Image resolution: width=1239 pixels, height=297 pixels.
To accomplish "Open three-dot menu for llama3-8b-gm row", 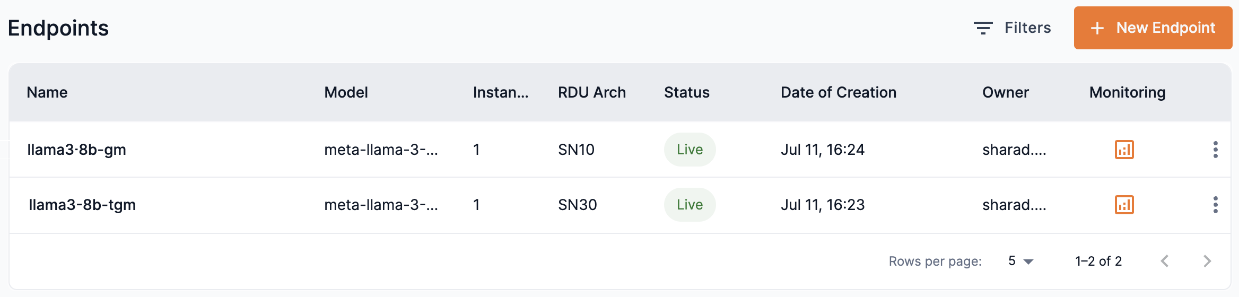I will [x=1215, y=150].
